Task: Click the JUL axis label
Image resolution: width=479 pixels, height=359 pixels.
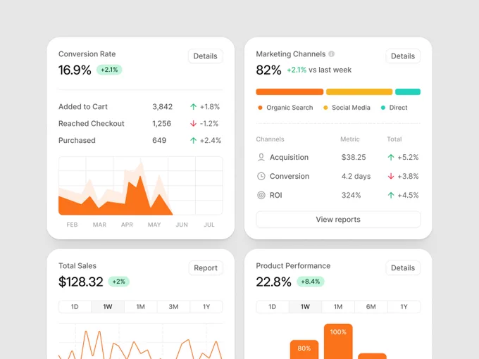Action: point(209,225)
